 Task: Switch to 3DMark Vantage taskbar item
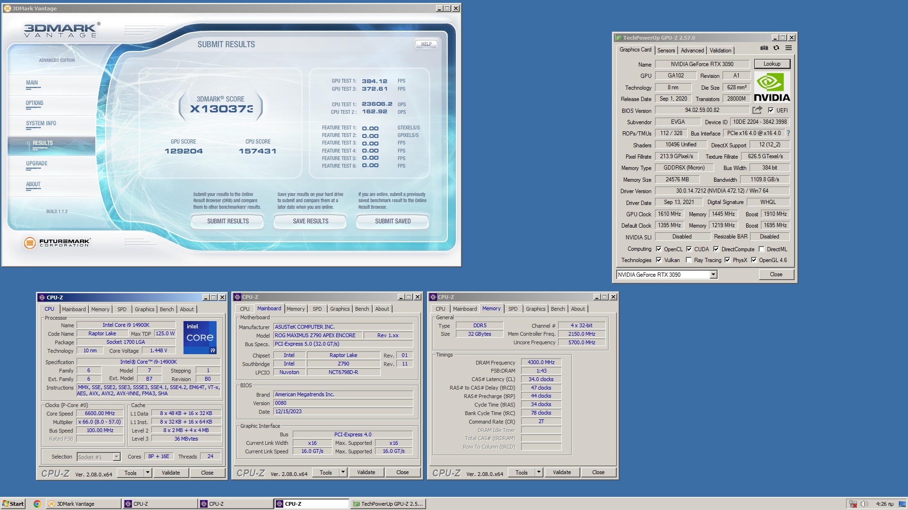click(83, 504)
